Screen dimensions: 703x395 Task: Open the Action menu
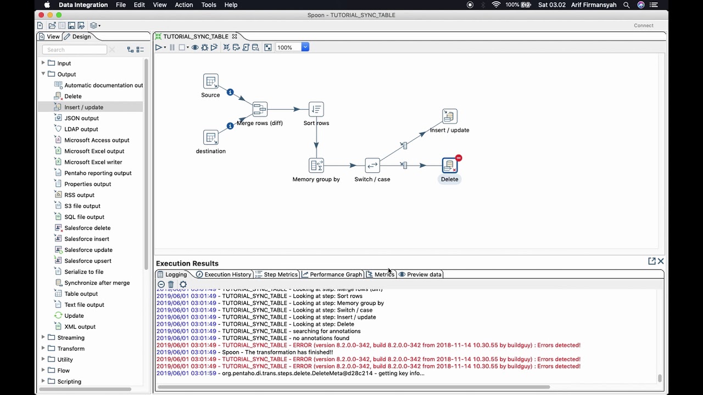183,5
